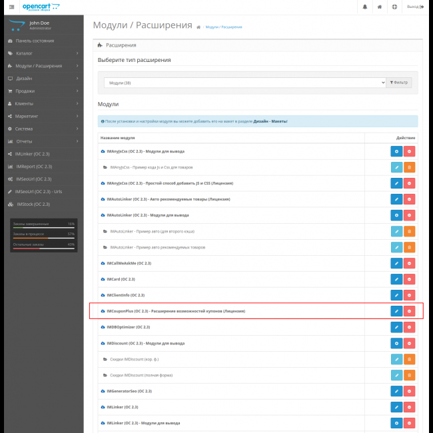Open Панель состояния in the sidebar
433x433 pixels.
41,41
